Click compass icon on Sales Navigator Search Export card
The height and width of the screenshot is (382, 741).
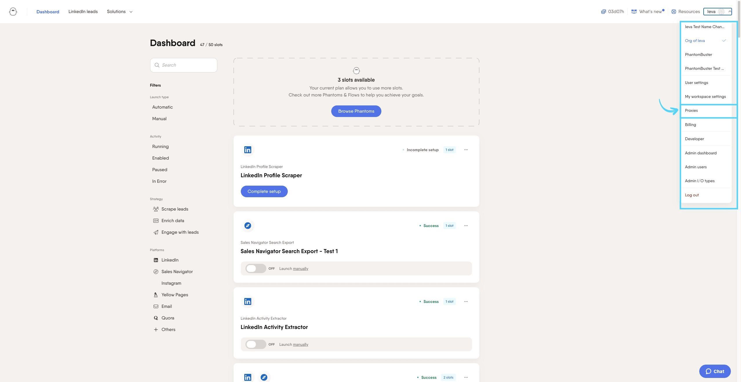247,226
